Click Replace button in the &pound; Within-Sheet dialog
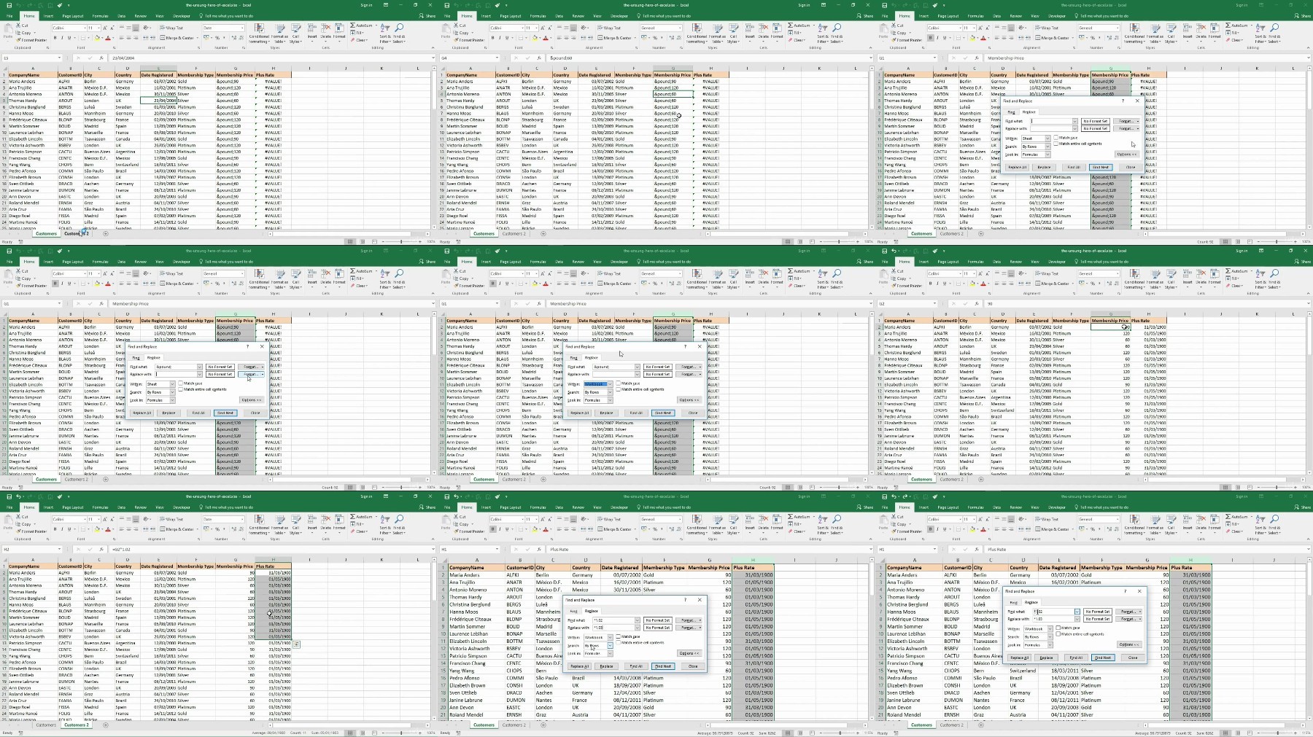 click(169, 413)
